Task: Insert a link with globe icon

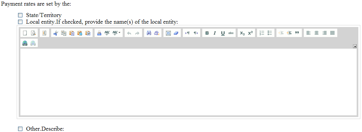Action: pos(25,43)
